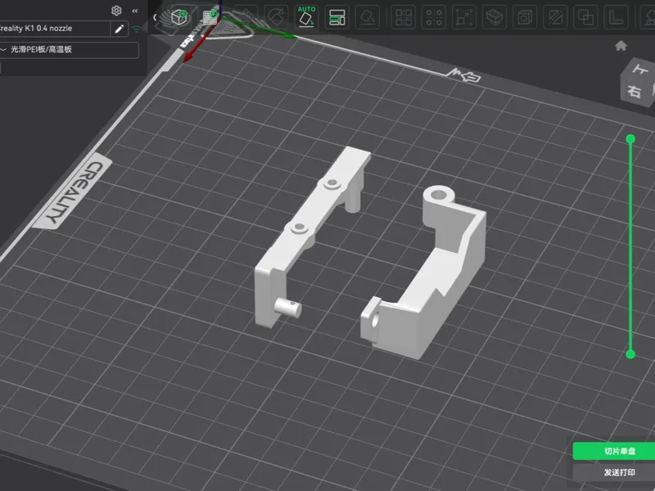Click the middle of the green layer slider track
This screenshot has height=491, width=655.
point(630,246)
